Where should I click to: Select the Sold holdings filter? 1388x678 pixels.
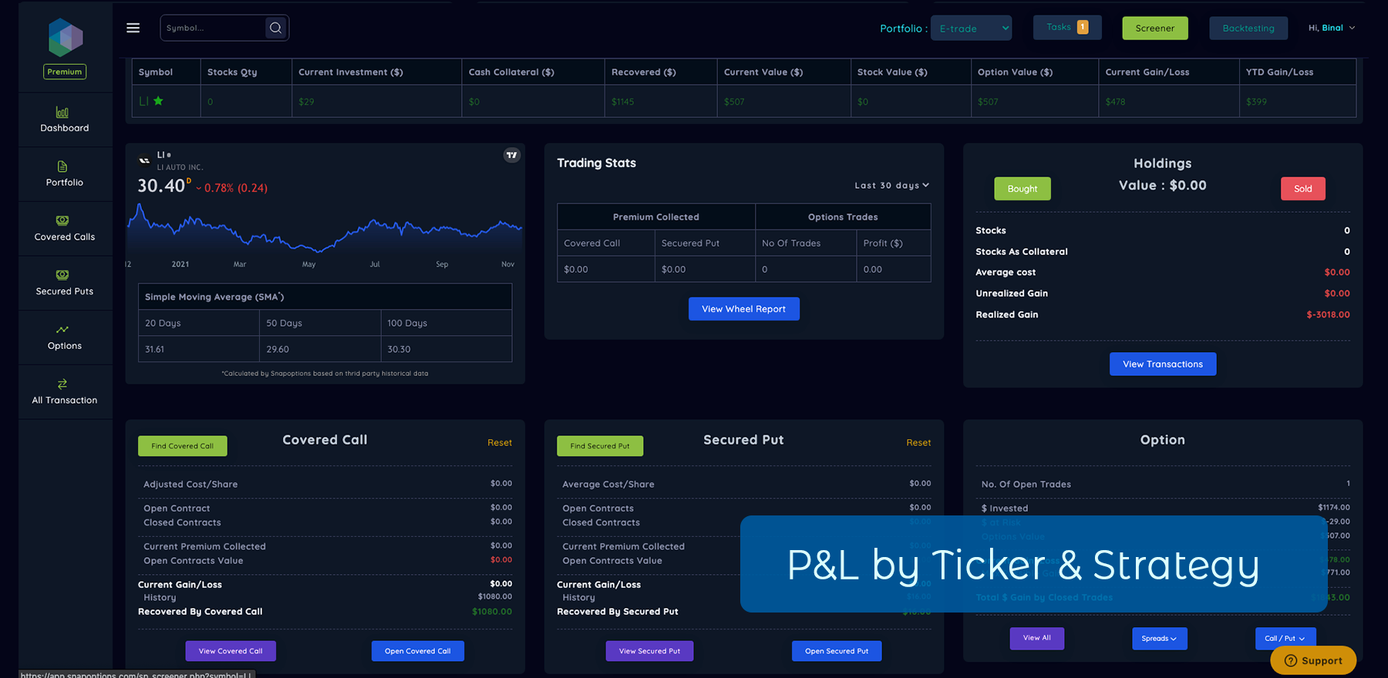pos(1302,189)
